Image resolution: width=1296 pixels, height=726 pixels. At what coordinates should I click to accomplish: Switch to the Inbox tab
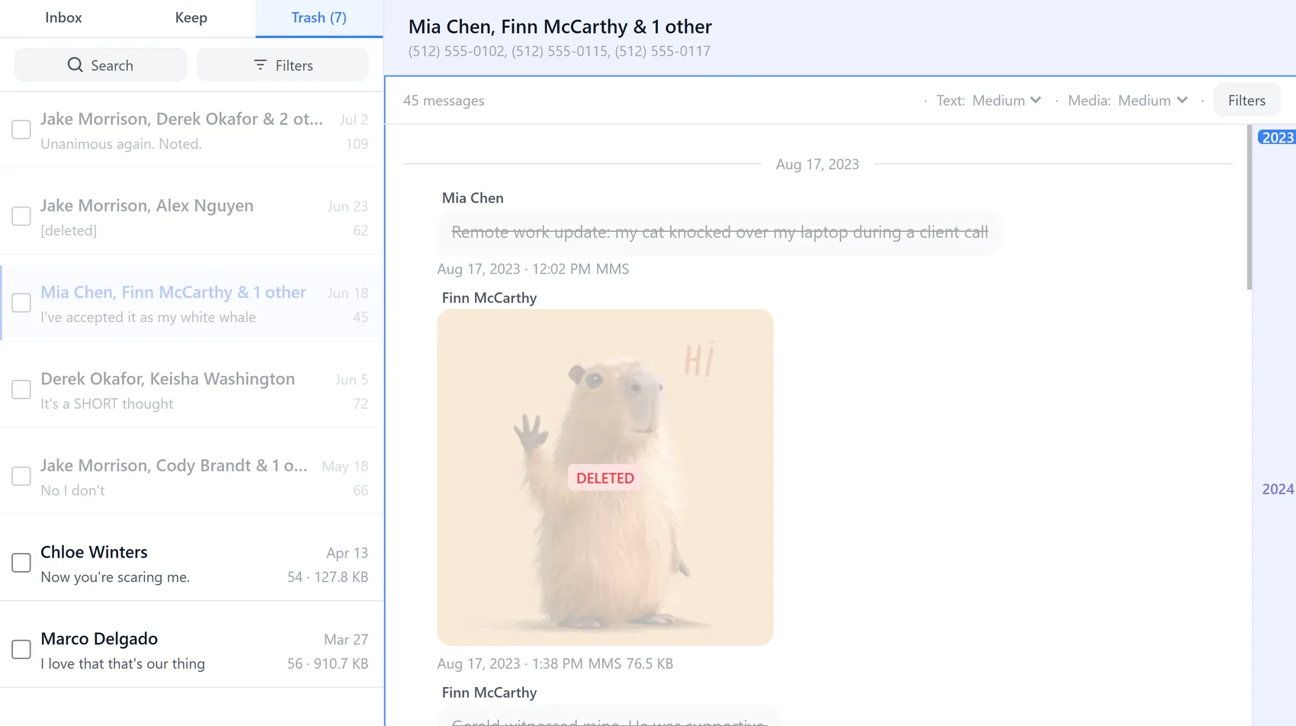(63, 18)
